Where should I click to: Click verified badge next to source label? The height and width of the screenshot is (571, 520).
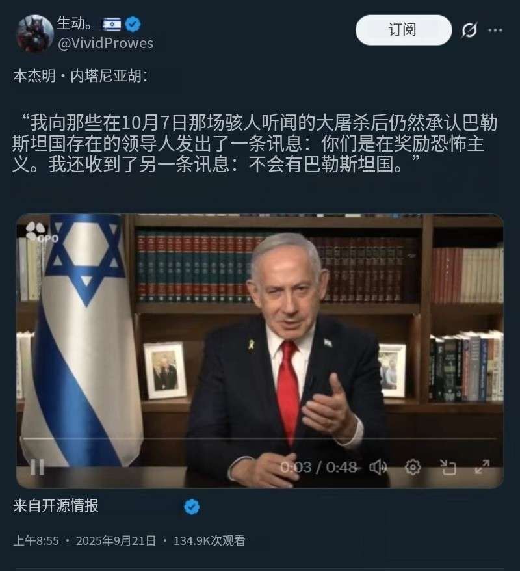pos(192,507)
